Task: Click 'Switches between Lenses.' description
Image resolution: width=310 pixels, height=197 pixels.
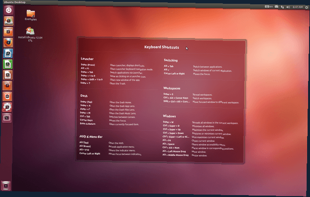Action: 122,117
